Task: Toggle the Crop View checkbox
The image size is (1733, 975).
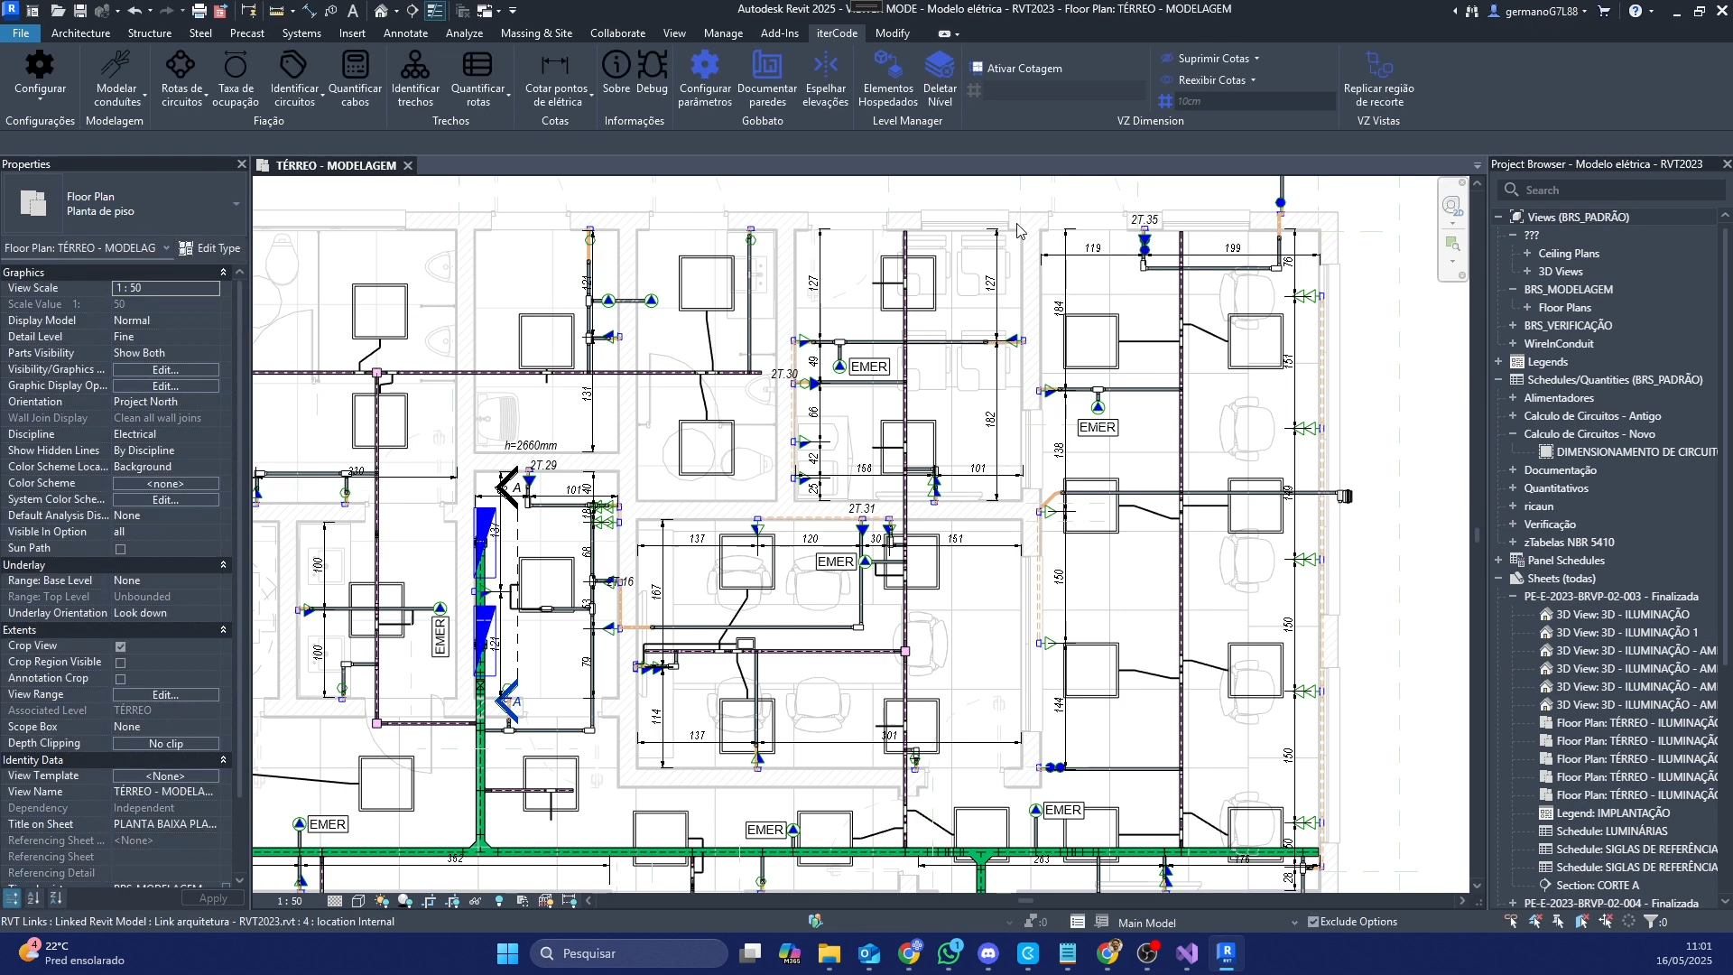Action: pos(120,646)
